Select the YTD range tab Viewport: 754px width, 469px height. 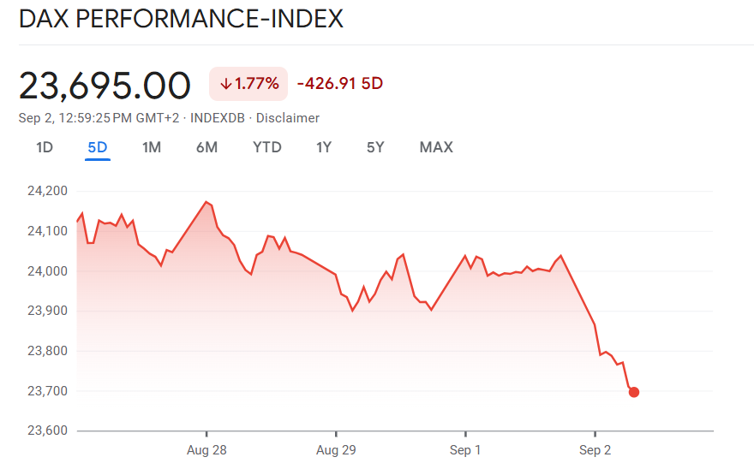pos(267,147)
